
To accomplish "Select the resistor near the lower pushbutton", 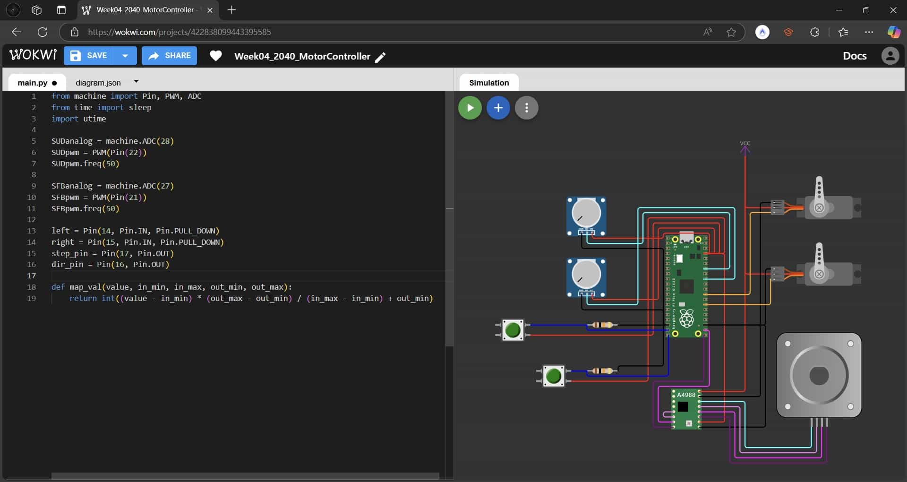I will pos(602,370).
